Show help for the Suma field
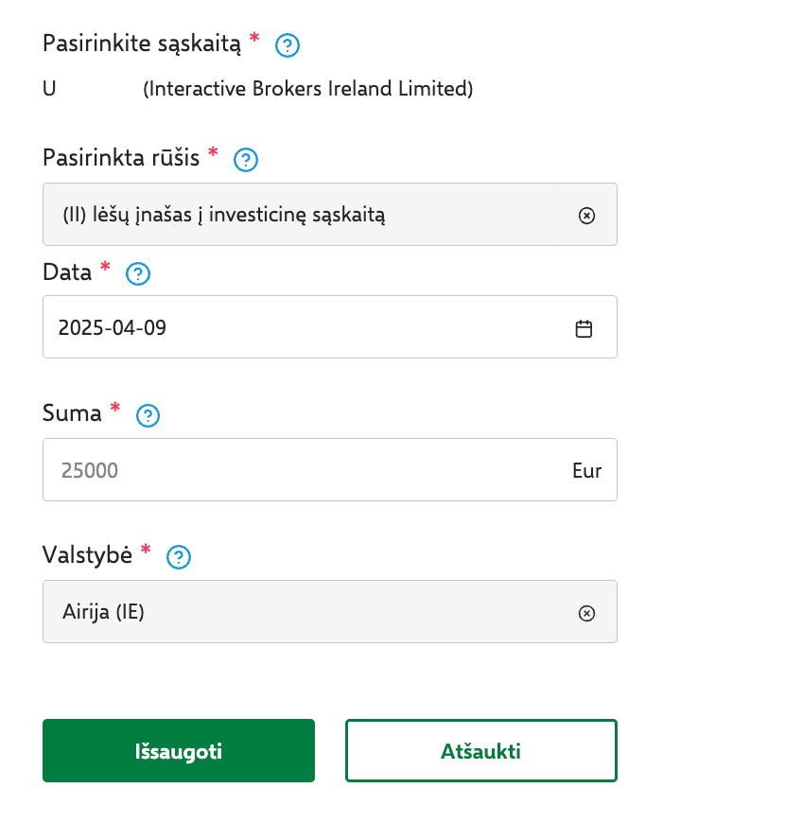 (148, 415)
